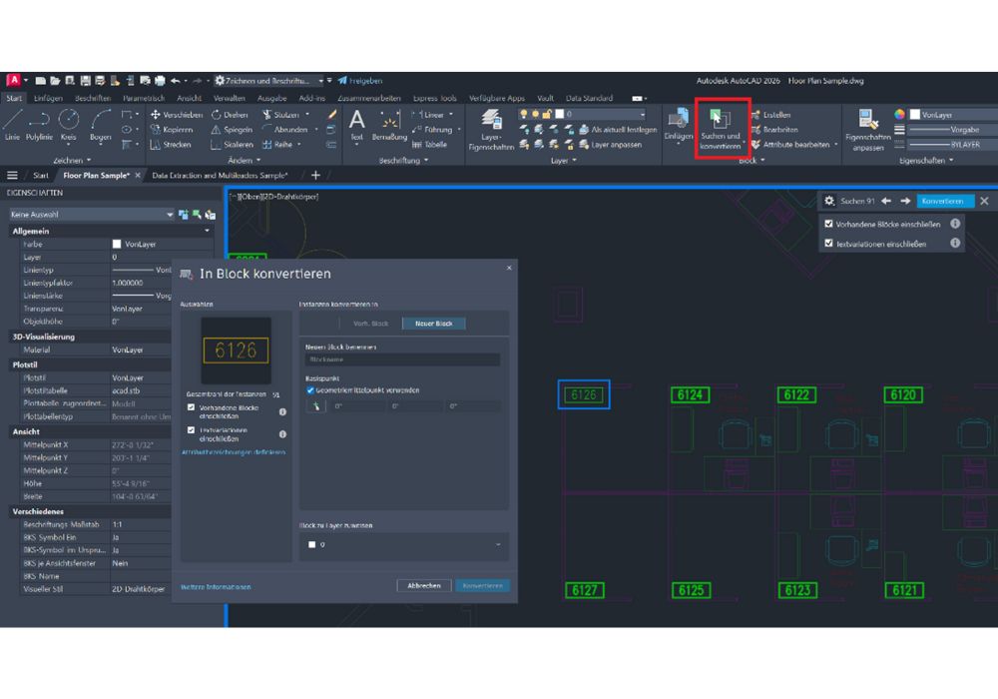This screenshot has height=699, width=998.
Task: Click Abbrechen to cancel the dialog
Action: 423,586
